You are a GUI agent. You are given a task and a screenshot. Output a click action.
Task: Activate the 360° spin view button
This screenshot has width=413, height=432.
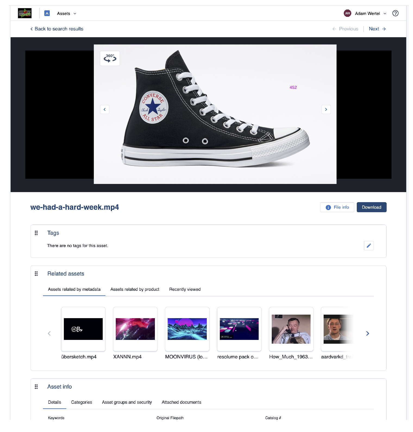pos(110,58)
